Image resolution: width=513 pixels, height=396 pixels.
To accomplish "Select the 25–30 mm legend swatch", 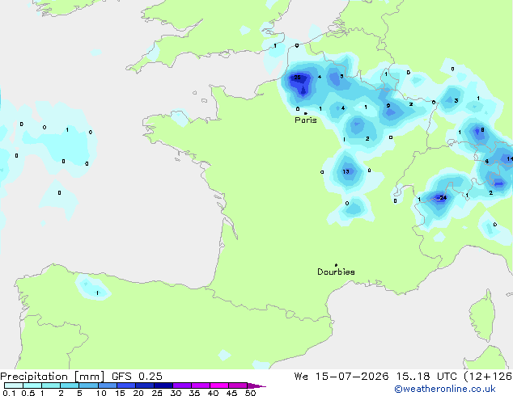I will (163, 385).
